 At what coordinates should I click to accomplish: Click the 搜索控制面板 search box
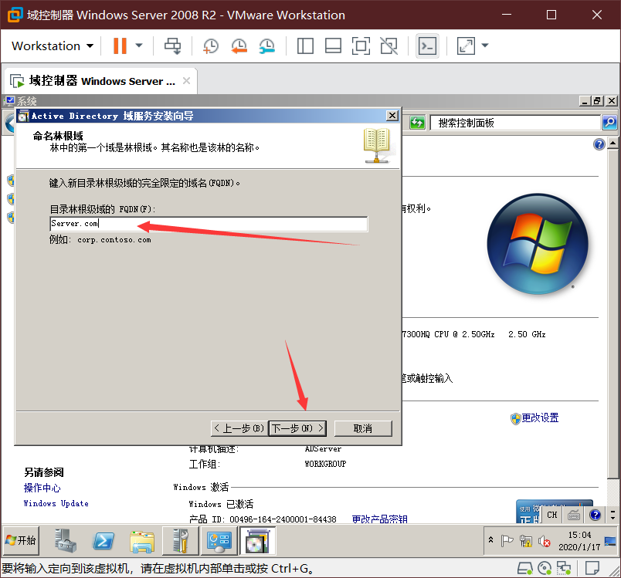click(515, 123)
